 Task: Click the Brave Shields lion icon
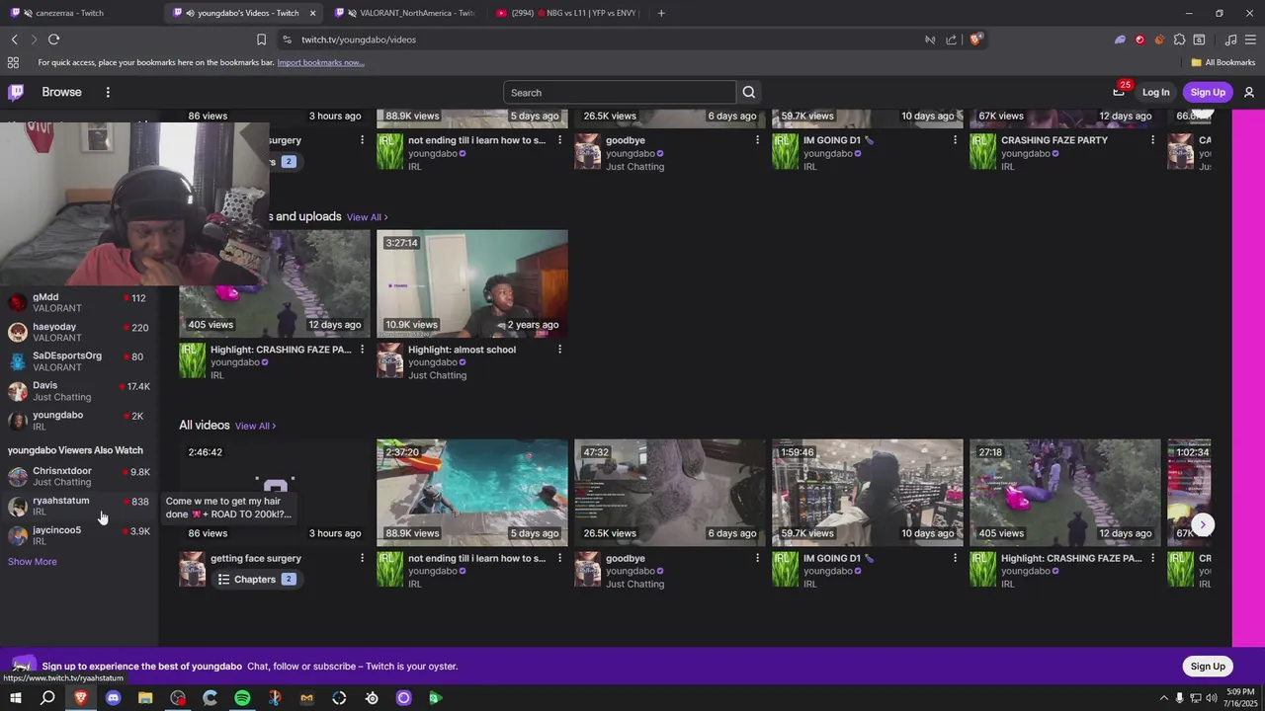tap(976, 39)
